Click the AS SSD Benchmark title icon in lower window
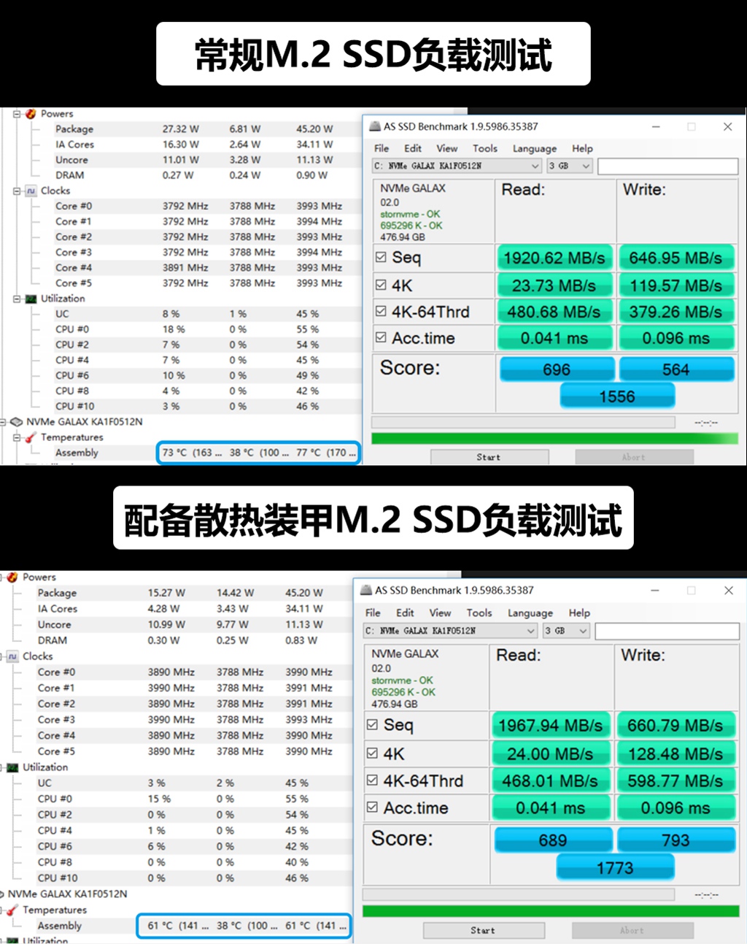 click(365, 590)
